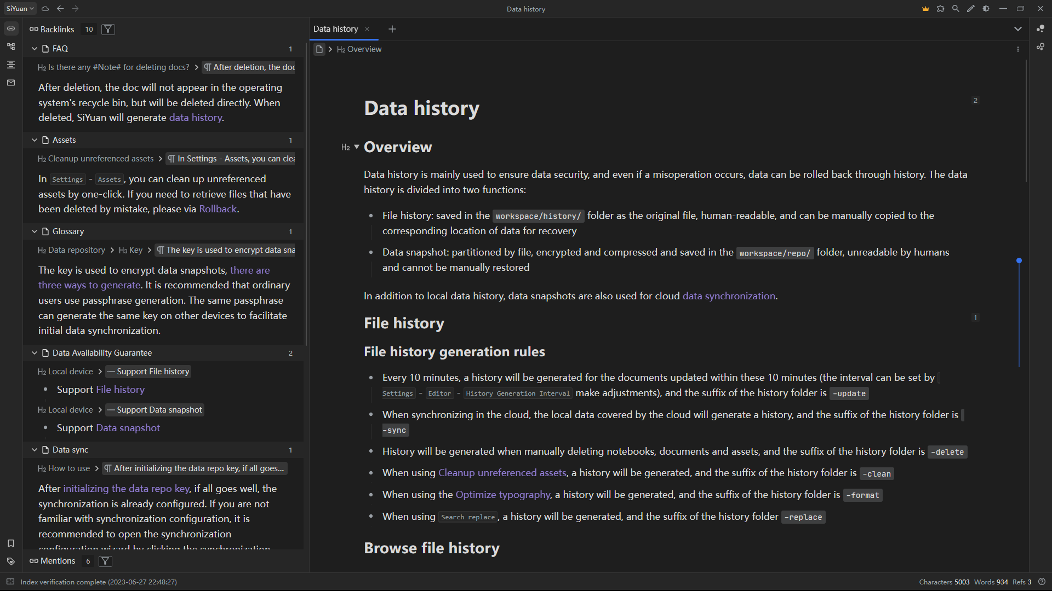This screenshot has height=591, width=1052.
Task: Click the editor vertical scrollbar
Action: [1026, 120]
